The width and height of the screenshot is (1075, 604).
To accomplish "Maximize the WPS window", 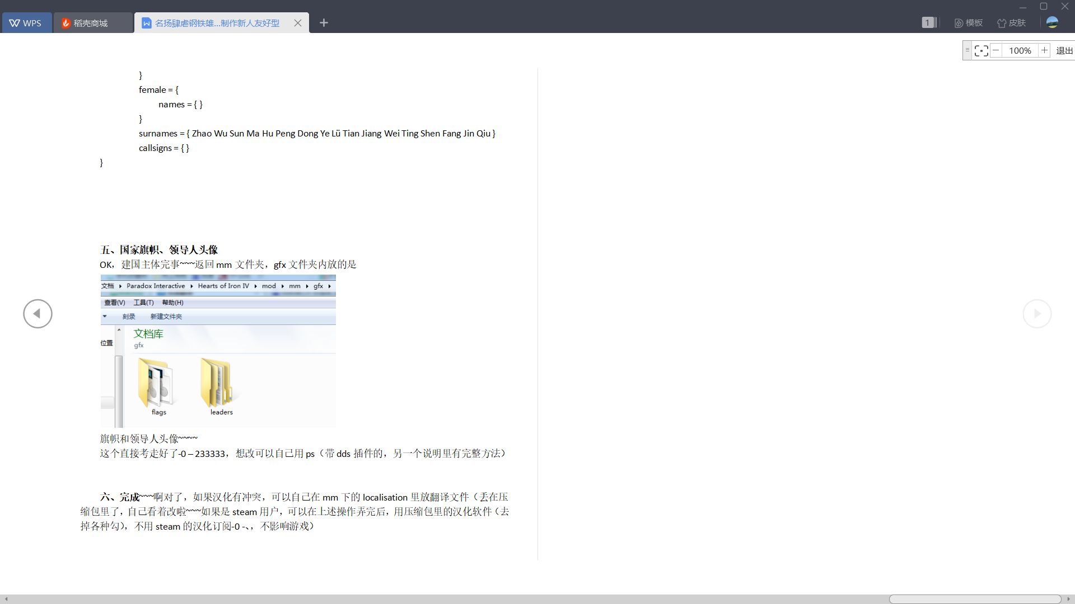I will (x=1044, y=7).
